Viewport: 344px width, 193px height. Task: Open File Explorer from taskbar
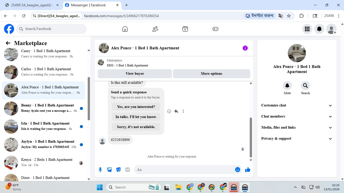pos(178,187)
